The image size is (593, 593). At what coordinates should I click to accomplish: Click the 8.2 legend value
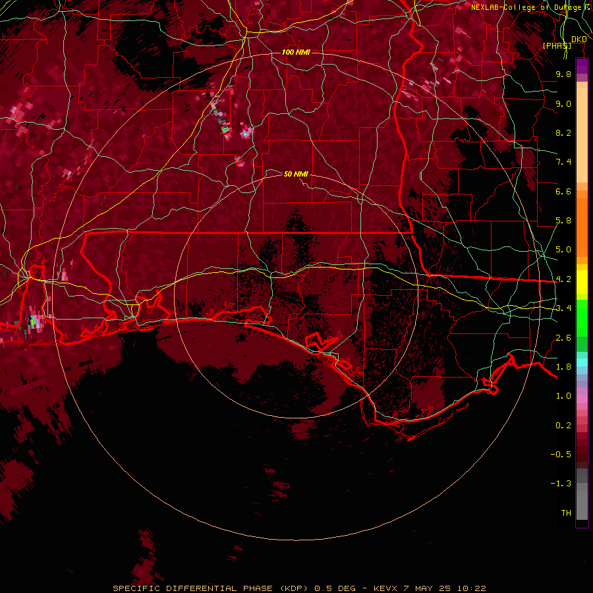(x=563, y=132)
